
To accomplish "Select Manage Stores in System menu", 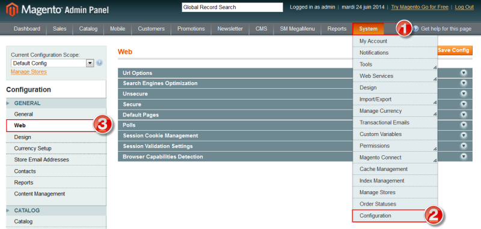I will 395,192.
